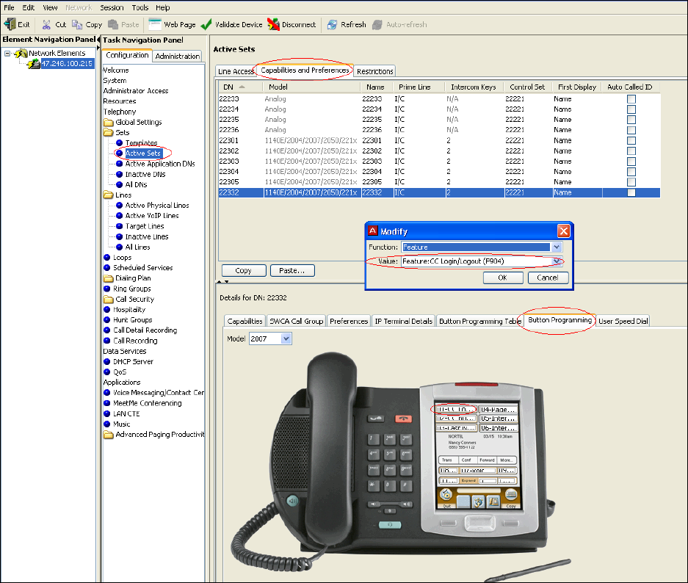Select Active VoIP Lines item

(x=152, y=216)
